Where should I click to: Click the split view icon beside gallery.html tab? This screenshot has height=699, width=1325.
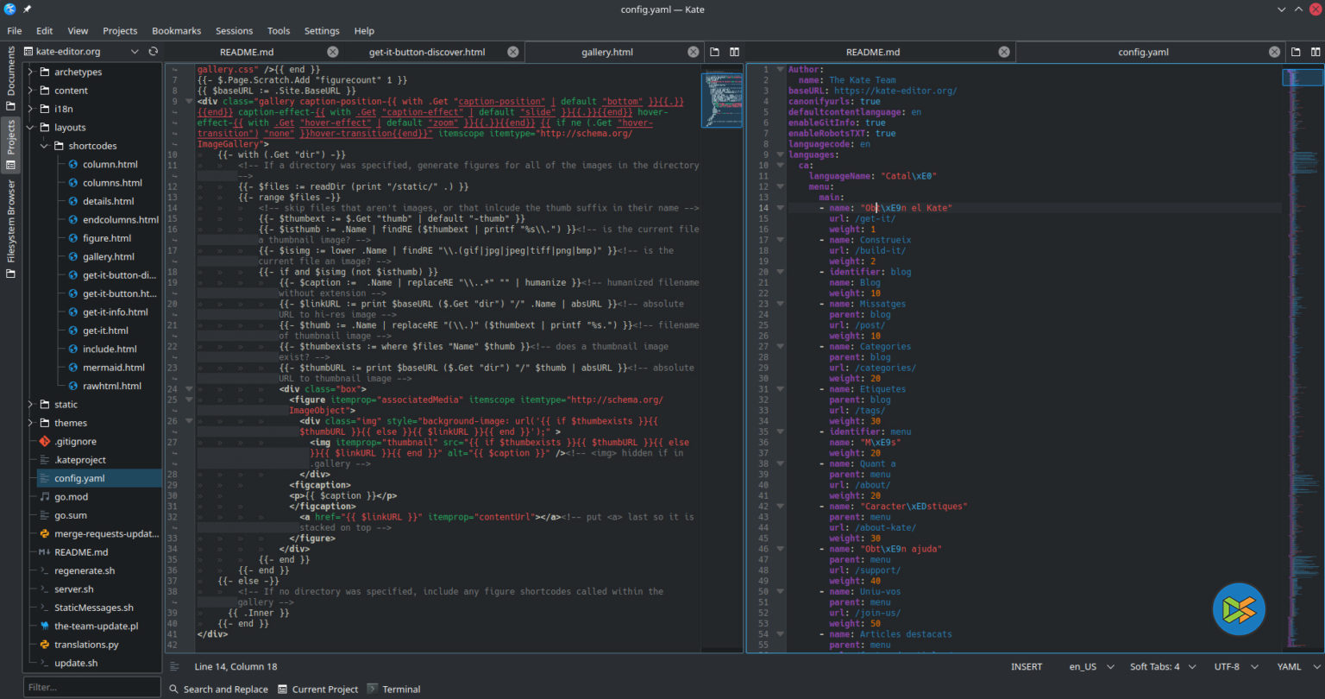(x=734, y=52)
